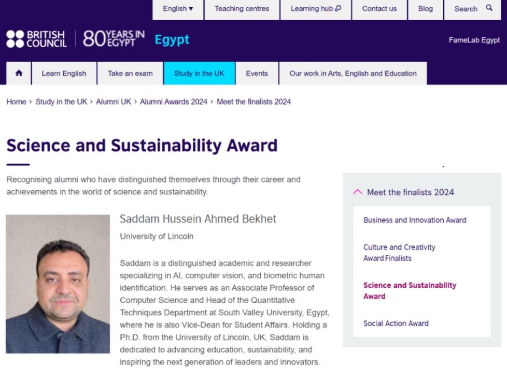The image size is (507, 368).
Task: Click Study in the UK breadcrumb
Action: click(62, 102)
